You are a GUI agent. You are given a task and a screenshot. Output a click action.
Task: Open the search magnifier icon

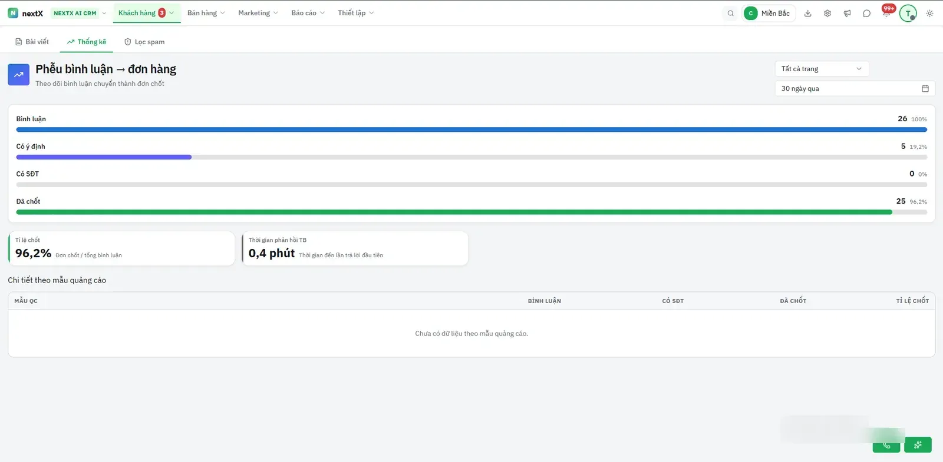731,13
